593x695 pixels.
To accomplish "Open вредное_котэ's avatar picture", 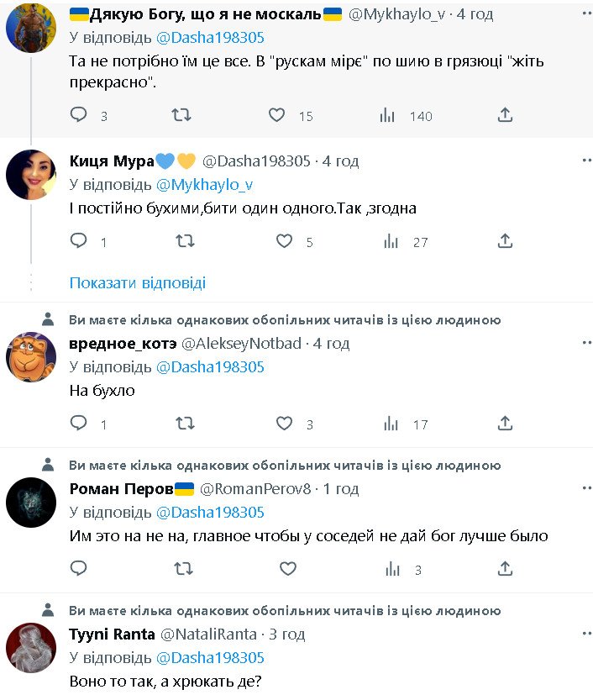I will (31, 357).
